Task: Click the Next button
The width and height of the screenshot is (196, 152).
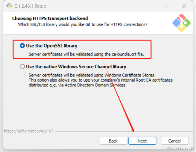Action: click(x=142, y=141)
